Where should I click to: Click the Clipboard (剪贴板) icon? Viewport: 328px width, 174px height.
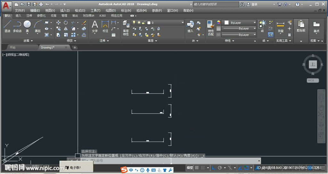pos(301,26)
